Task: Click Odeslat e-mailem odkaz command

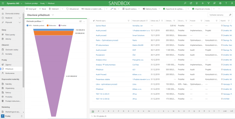Action: point(92,9)
